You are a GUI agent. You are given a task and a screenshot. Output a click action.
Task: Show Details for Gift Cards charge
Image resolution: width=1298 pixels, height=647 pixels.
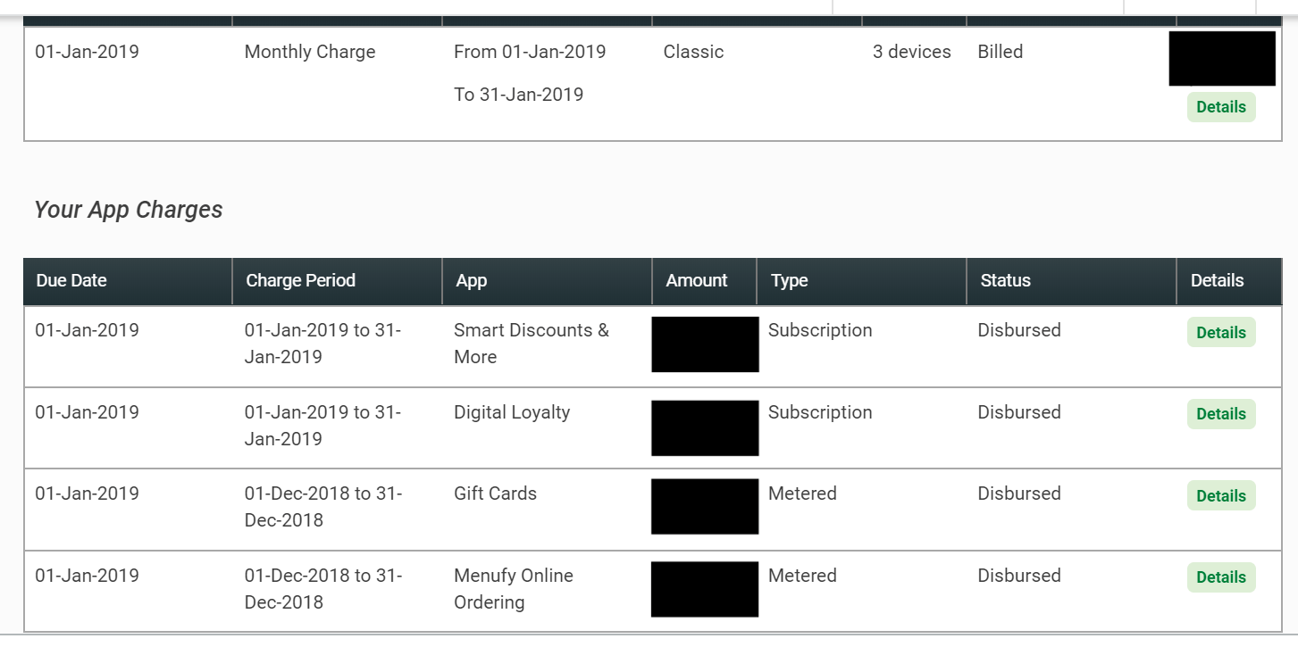coord(1220,496)
